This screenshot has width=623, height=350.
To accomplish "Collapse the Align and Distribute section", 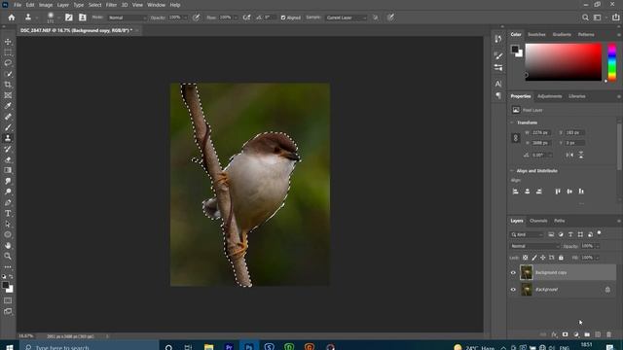I will [x=512, y=171].
